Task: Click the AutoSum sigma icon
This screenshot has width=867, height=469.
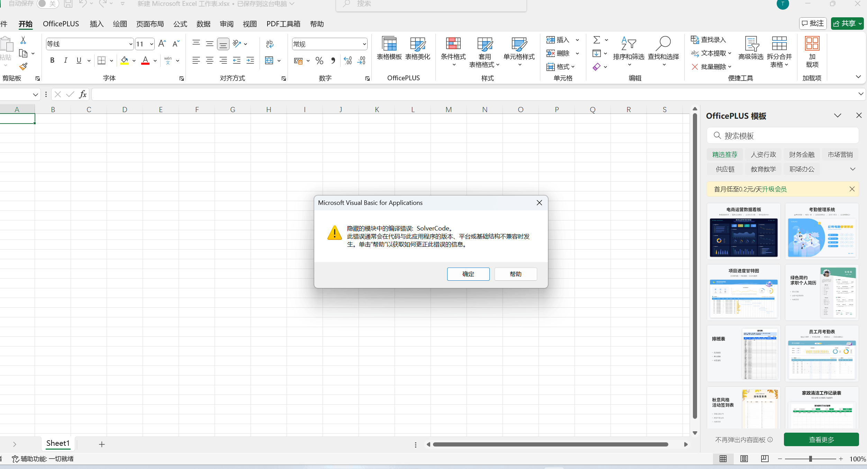Action: 596,40
